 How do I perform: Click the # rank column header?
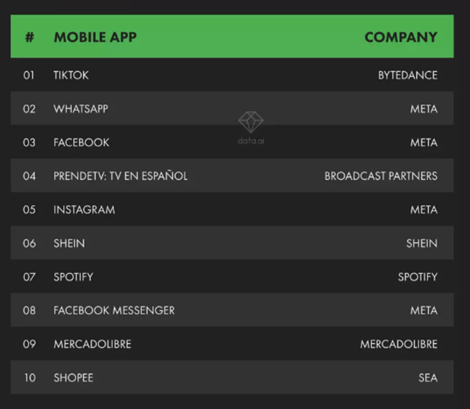[x=29, y=37]
